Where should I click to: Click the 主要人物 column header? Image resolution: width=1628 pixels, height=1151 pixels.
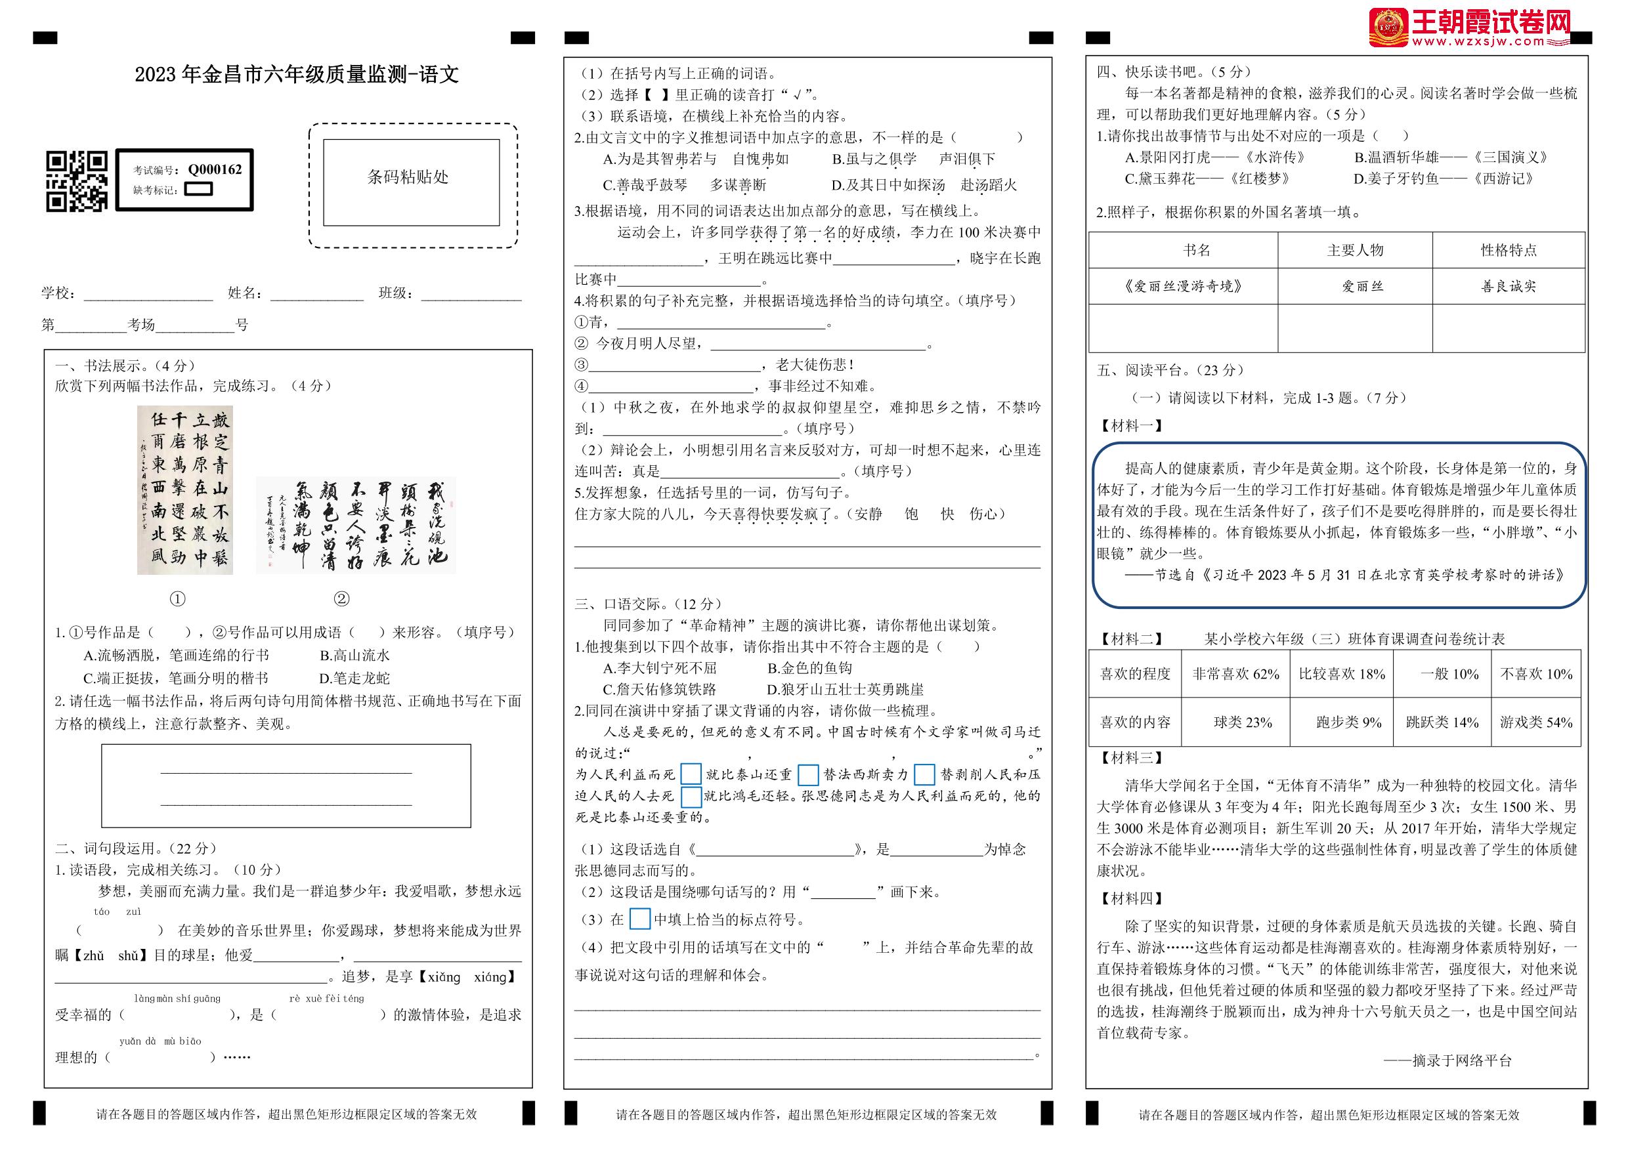(1355, 250)
